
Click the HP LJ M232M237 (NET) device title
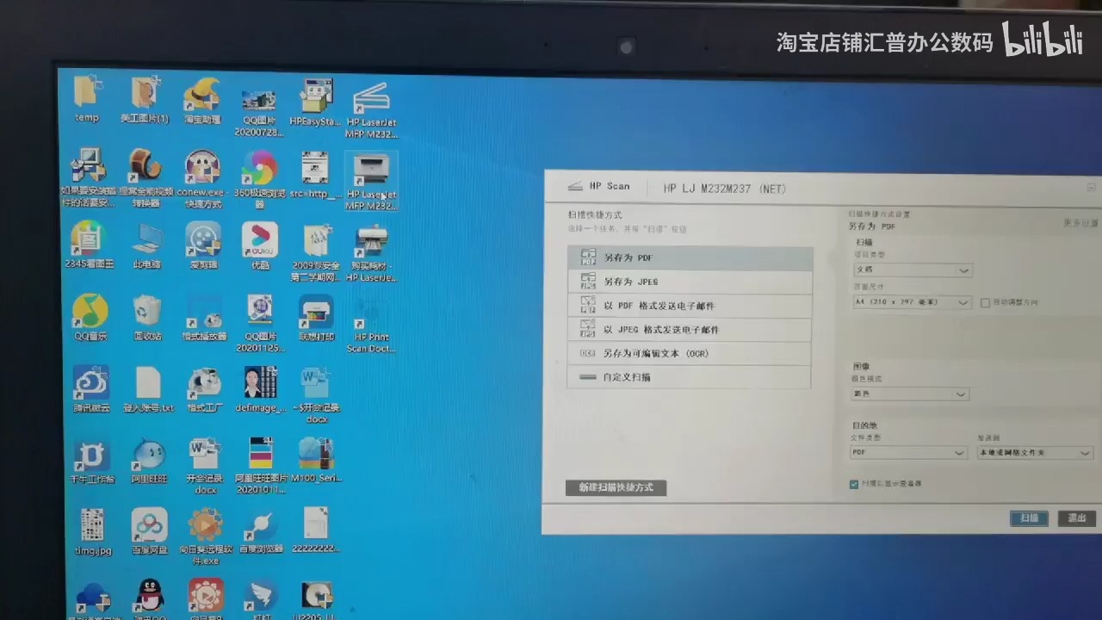(725, 189)
